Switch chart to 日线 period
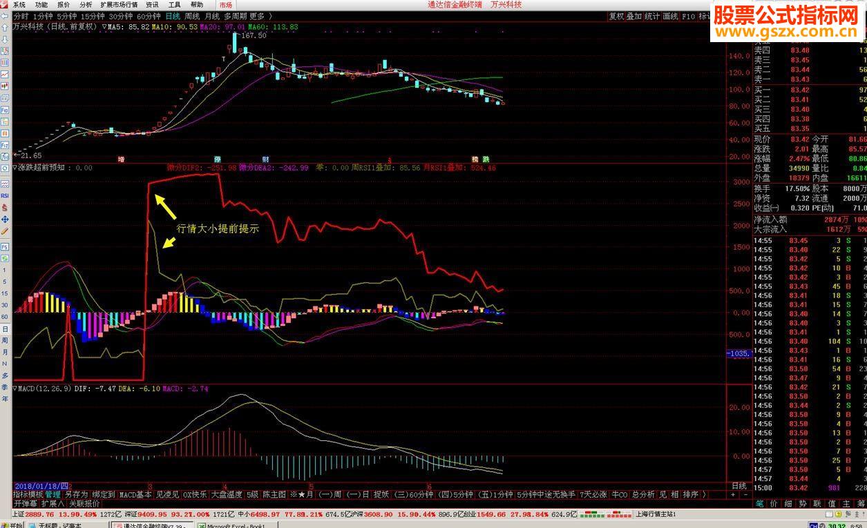This screenshot has height=528, width=867. [172, 17]
